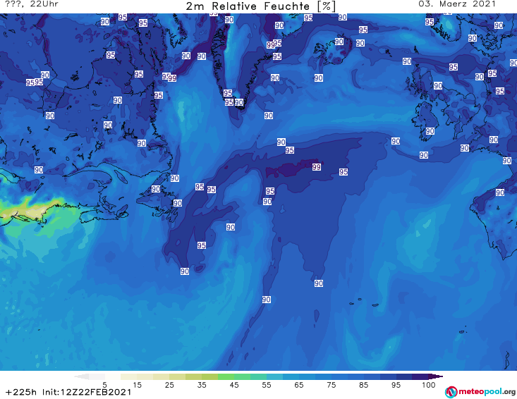Click the date '03. Maerz 2021'
Viewport: 517px width, 399px height.
[x=457, y=4]
